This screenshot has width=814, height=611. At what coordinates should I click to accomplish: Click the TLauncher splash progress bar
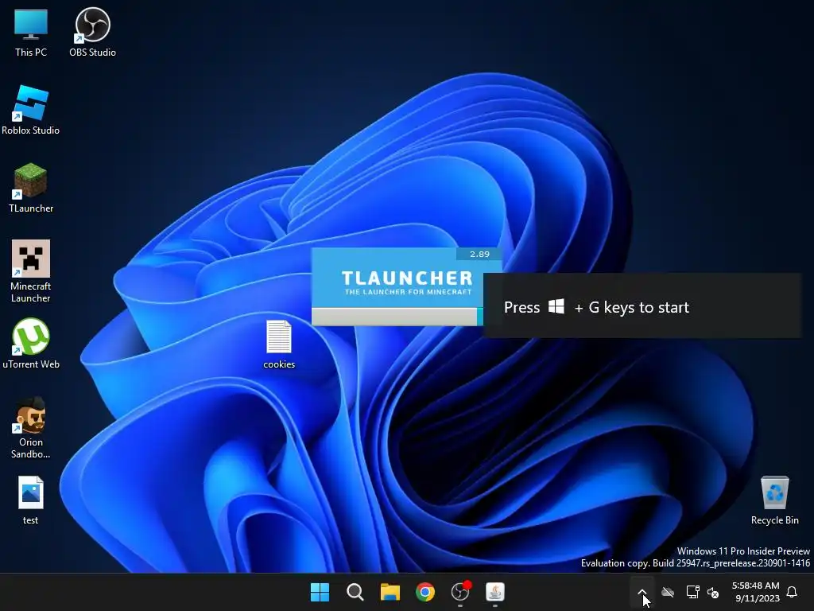coord(397,317)
